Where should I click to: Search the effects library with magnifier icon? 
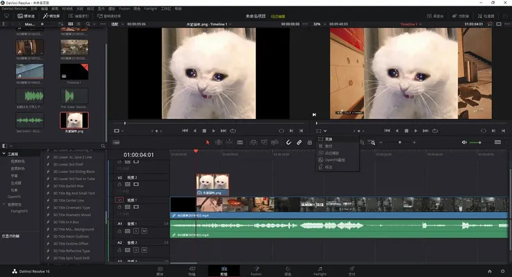pos(103,146)
